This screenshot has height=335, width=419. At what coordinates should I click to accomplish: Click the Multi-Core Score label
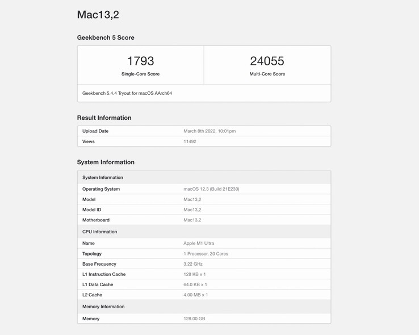(x=267, y=74)
